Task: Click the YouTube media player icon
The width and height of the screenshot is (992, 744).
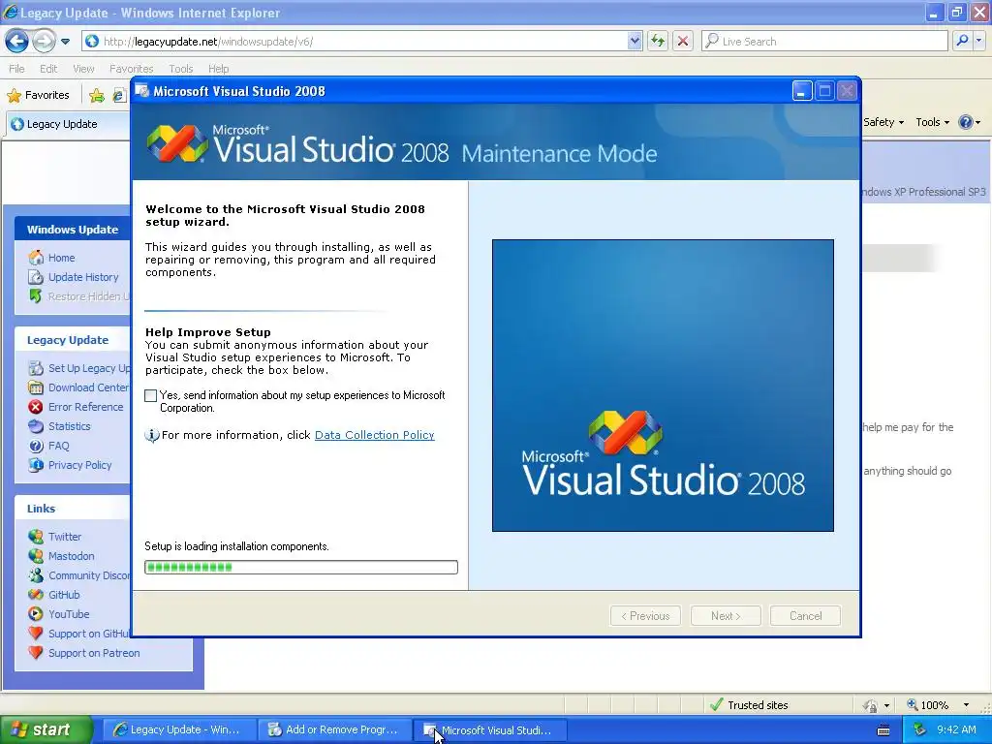Action: tap(36, 614)
